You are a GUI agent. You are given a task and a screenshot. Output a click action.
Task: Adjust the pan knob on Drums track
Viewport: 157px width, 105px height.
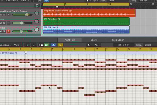click(x=37, y=13)
